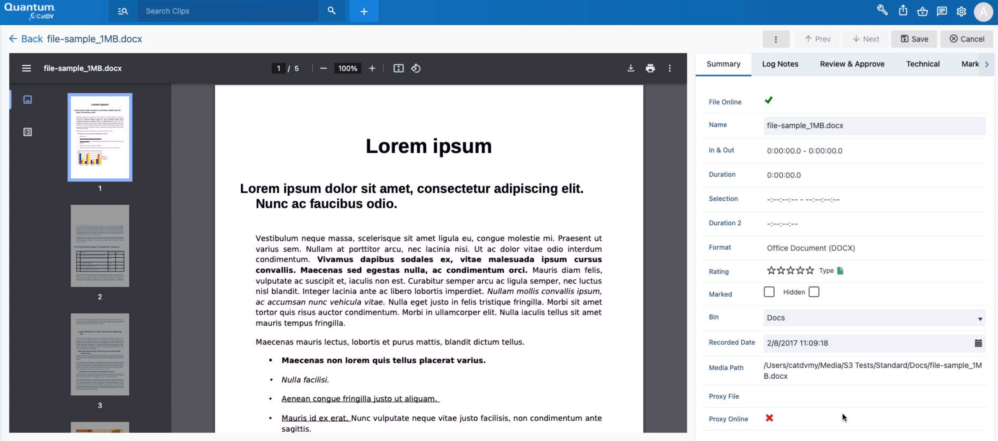Open the Review & Approve tab

[852, 64]
